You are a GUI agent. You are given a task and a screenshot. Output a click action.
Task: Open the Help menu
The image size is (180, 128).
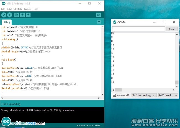pyautogui.click(x=35, y=9)
